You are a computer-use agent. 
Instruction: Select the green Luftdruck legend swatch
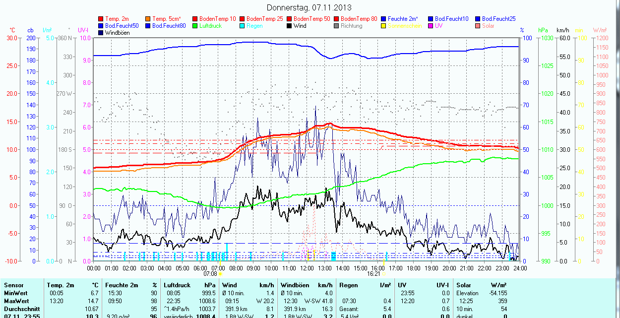[x=195, y=26]
